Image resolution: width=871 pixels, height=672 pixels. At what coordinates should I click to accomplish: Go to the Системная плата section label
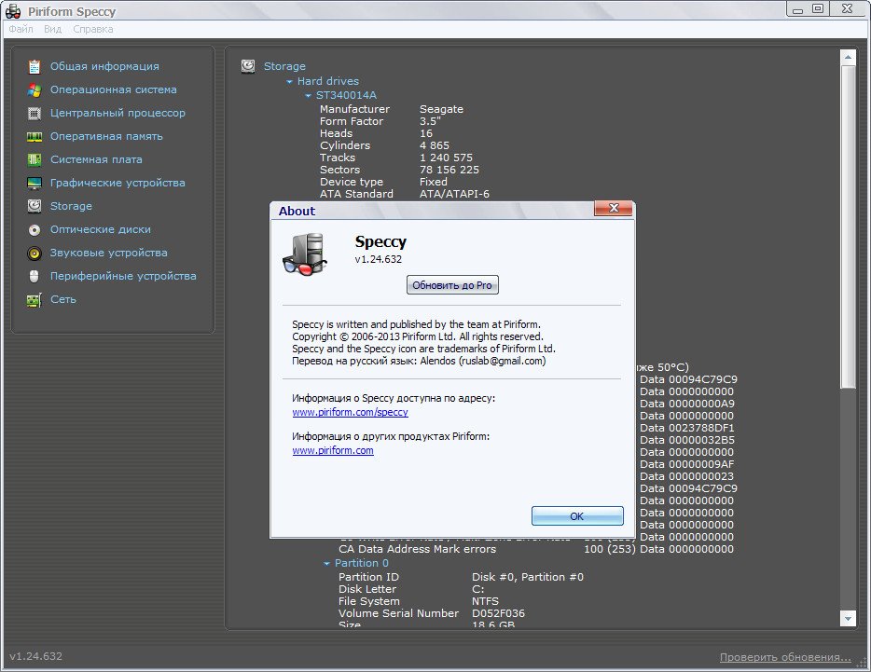click(96, 159)
